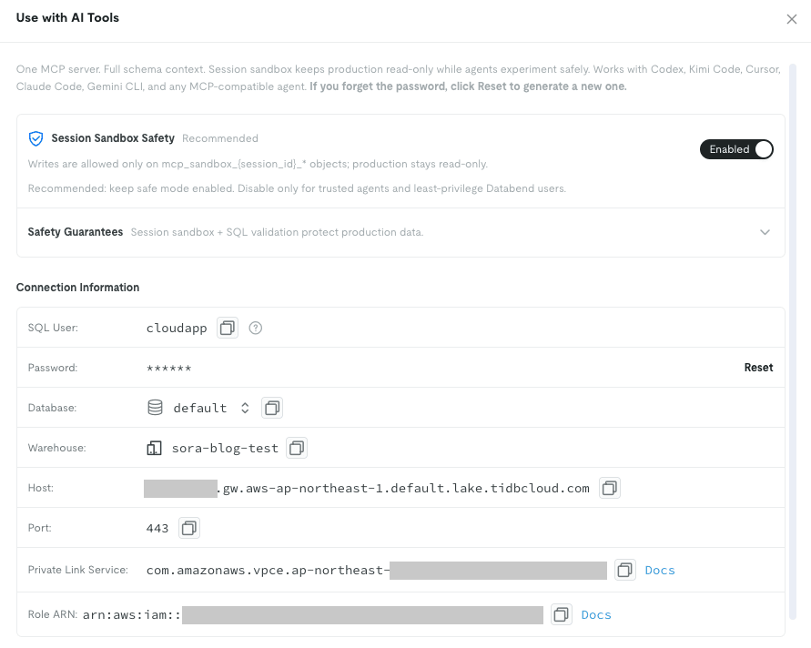
Task: Disable the Session Sandbox Safety toggle
Action: tap(736, 149)
